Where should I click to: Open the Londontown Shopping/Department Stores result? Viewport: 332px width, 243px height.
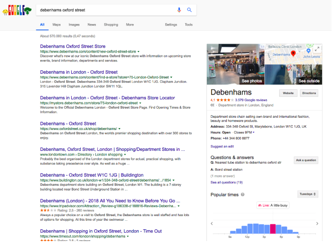(112, 149)
